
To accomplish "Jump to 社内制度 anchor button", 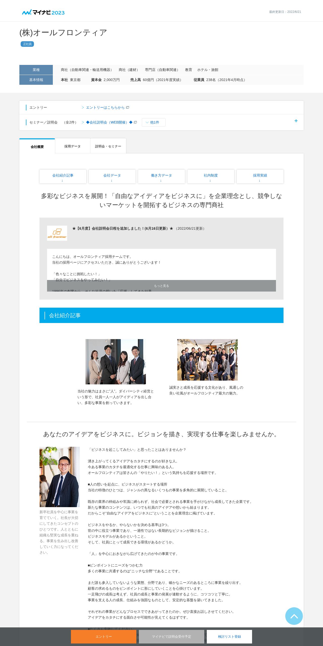I will [211, 176].
